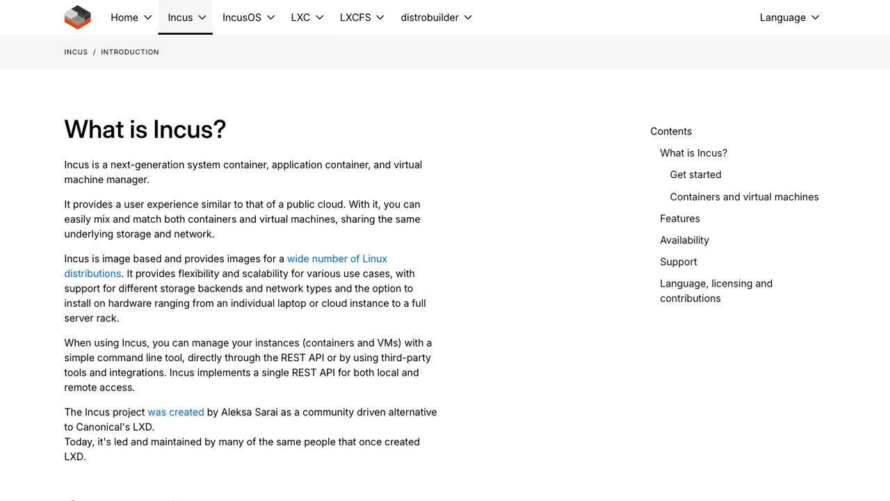Click the 'What is Incus?' page heading
The width and height of the screenshot is (890, 501).
tap(145, 129)
